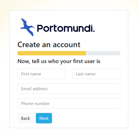Focus the First name input field

click(x=41, y=74)
